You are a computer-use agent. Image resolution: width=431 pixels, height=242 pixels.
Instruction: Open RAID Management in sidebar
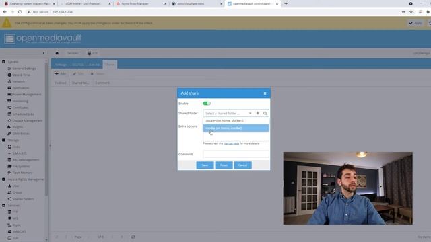(x=26, y=160)
